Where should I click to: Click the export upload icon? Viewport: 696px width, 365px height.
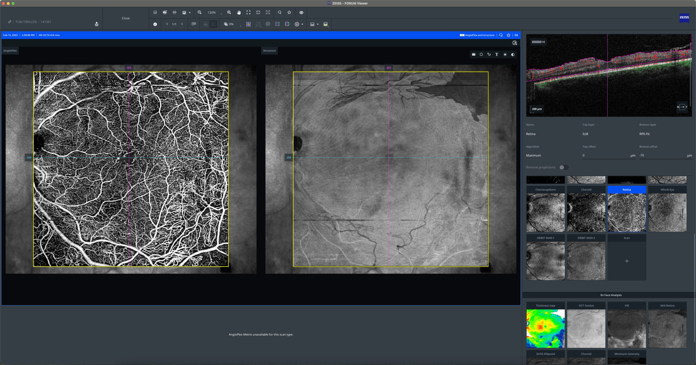[97, 24]
